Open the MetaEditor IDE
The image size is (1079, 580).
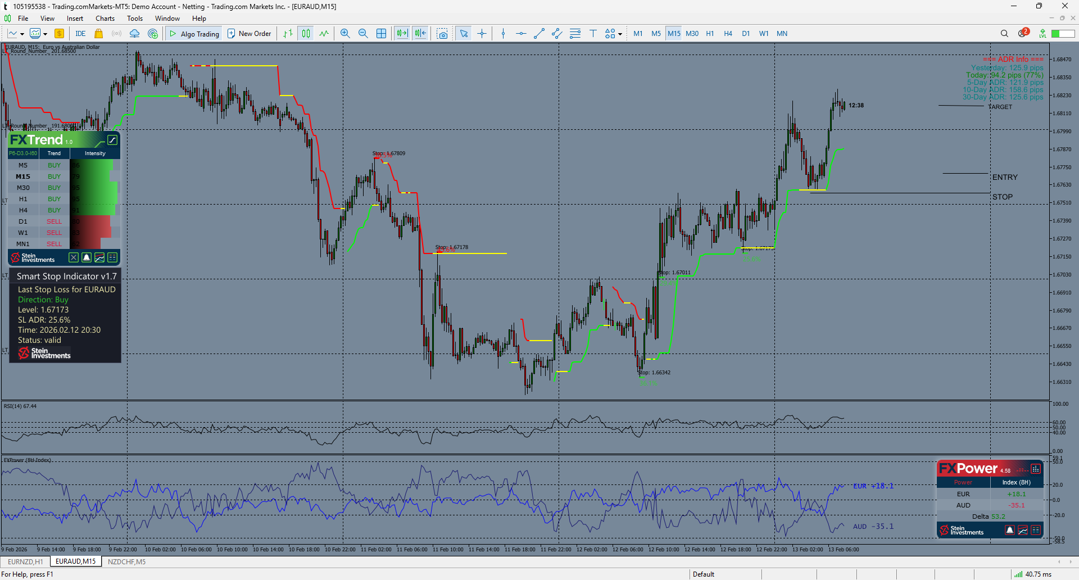pyautogui.click(x=80, y=34)
